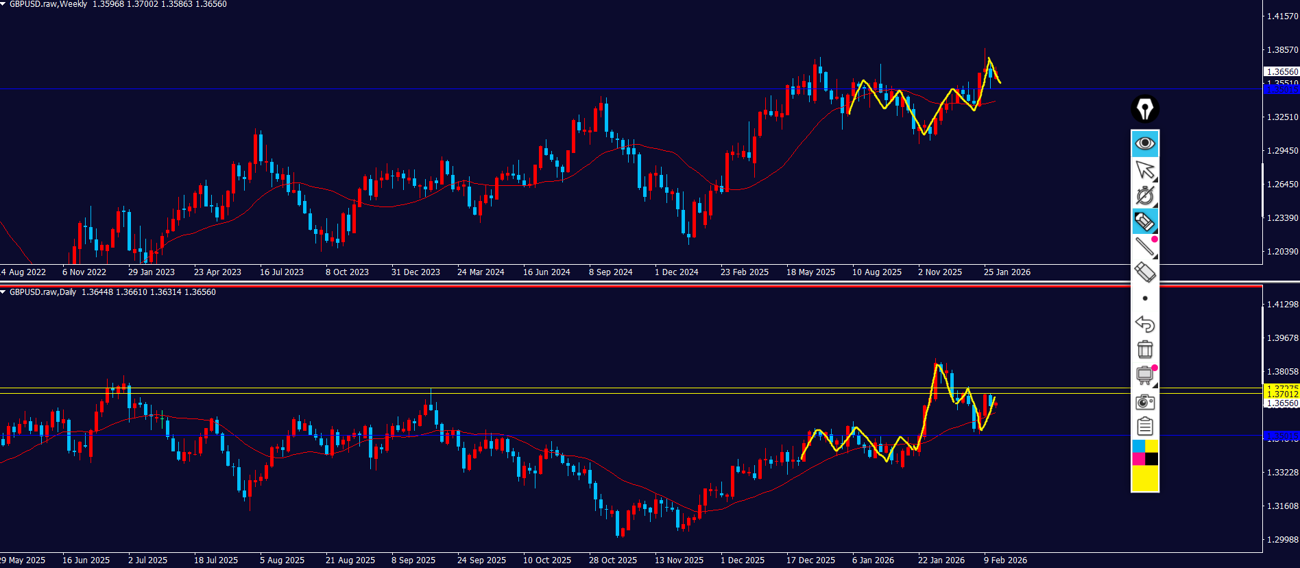Expand the GBPUSD Daily chart title arrow
Viewport: 1300px width, 568px height.
[x=3, y=292]
